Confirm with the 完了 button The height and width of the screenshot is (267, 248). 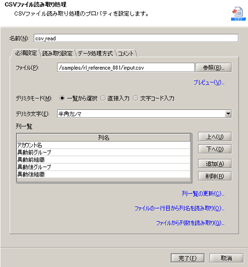tap(187, 258)
